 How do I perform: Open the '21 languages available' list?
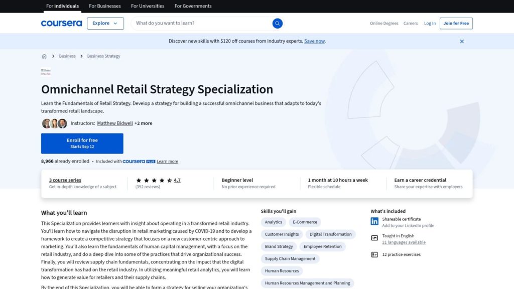(404, 242)
